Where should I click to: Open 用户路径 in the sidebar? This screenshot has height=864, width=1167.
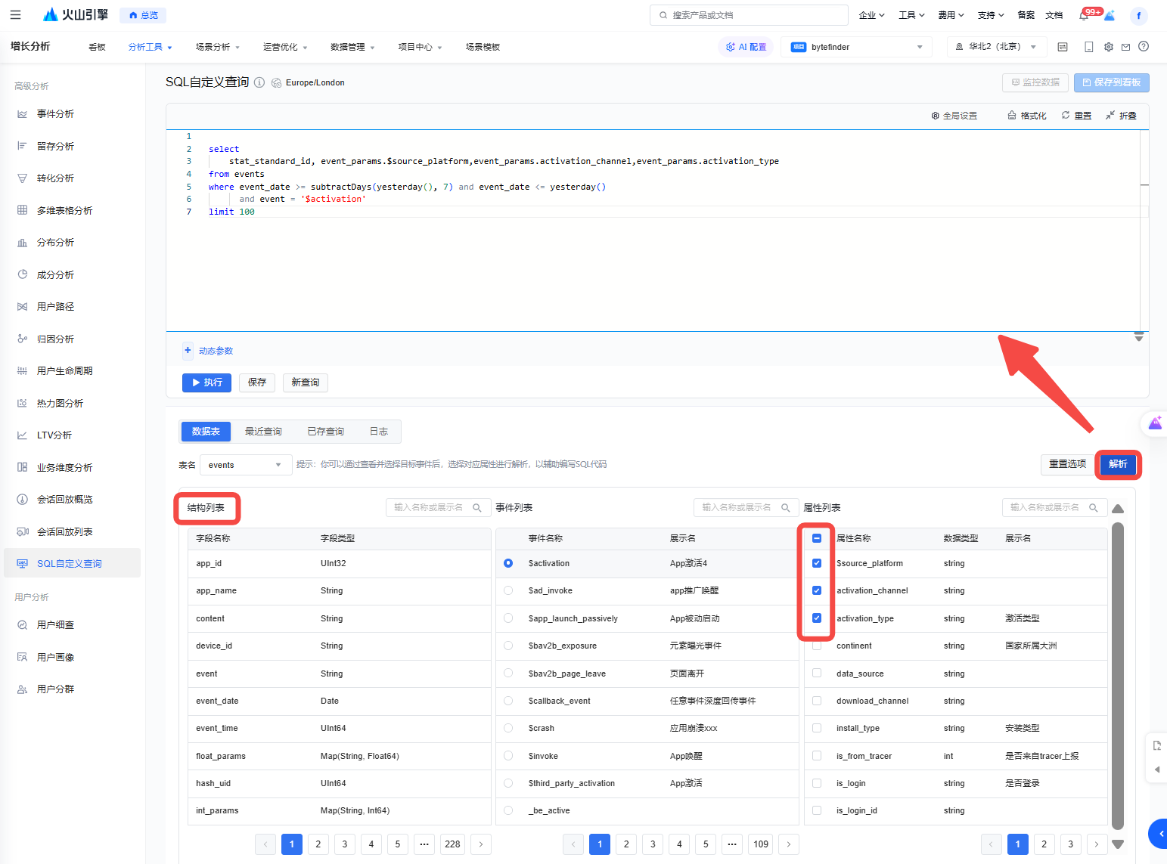[55, 307]
